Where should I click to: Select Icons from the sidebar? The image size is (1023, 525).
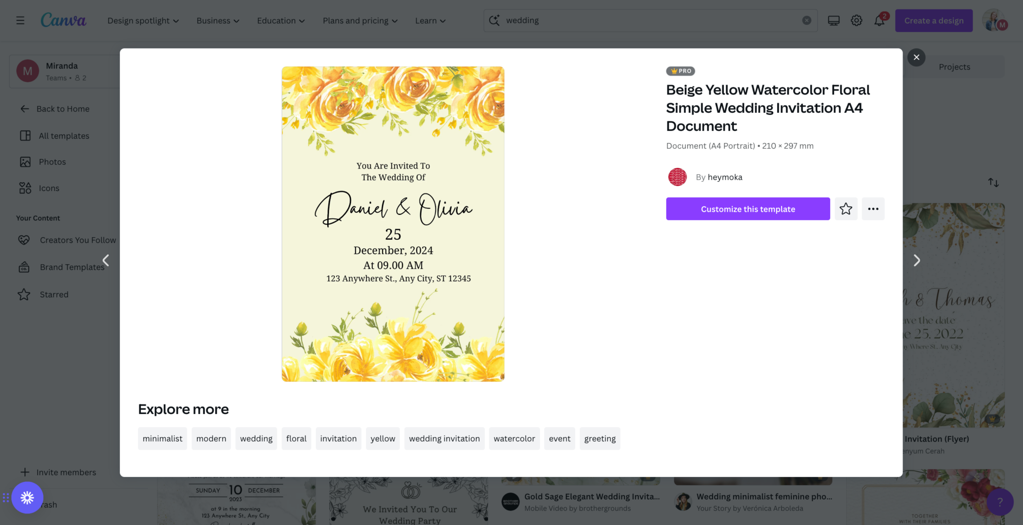pos(49,188)
